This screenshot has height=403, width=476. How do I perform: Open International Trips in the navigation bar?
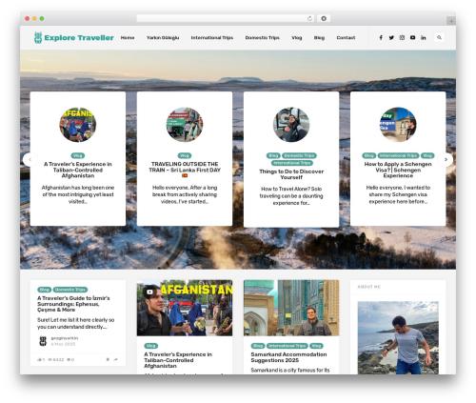[212, 37]
